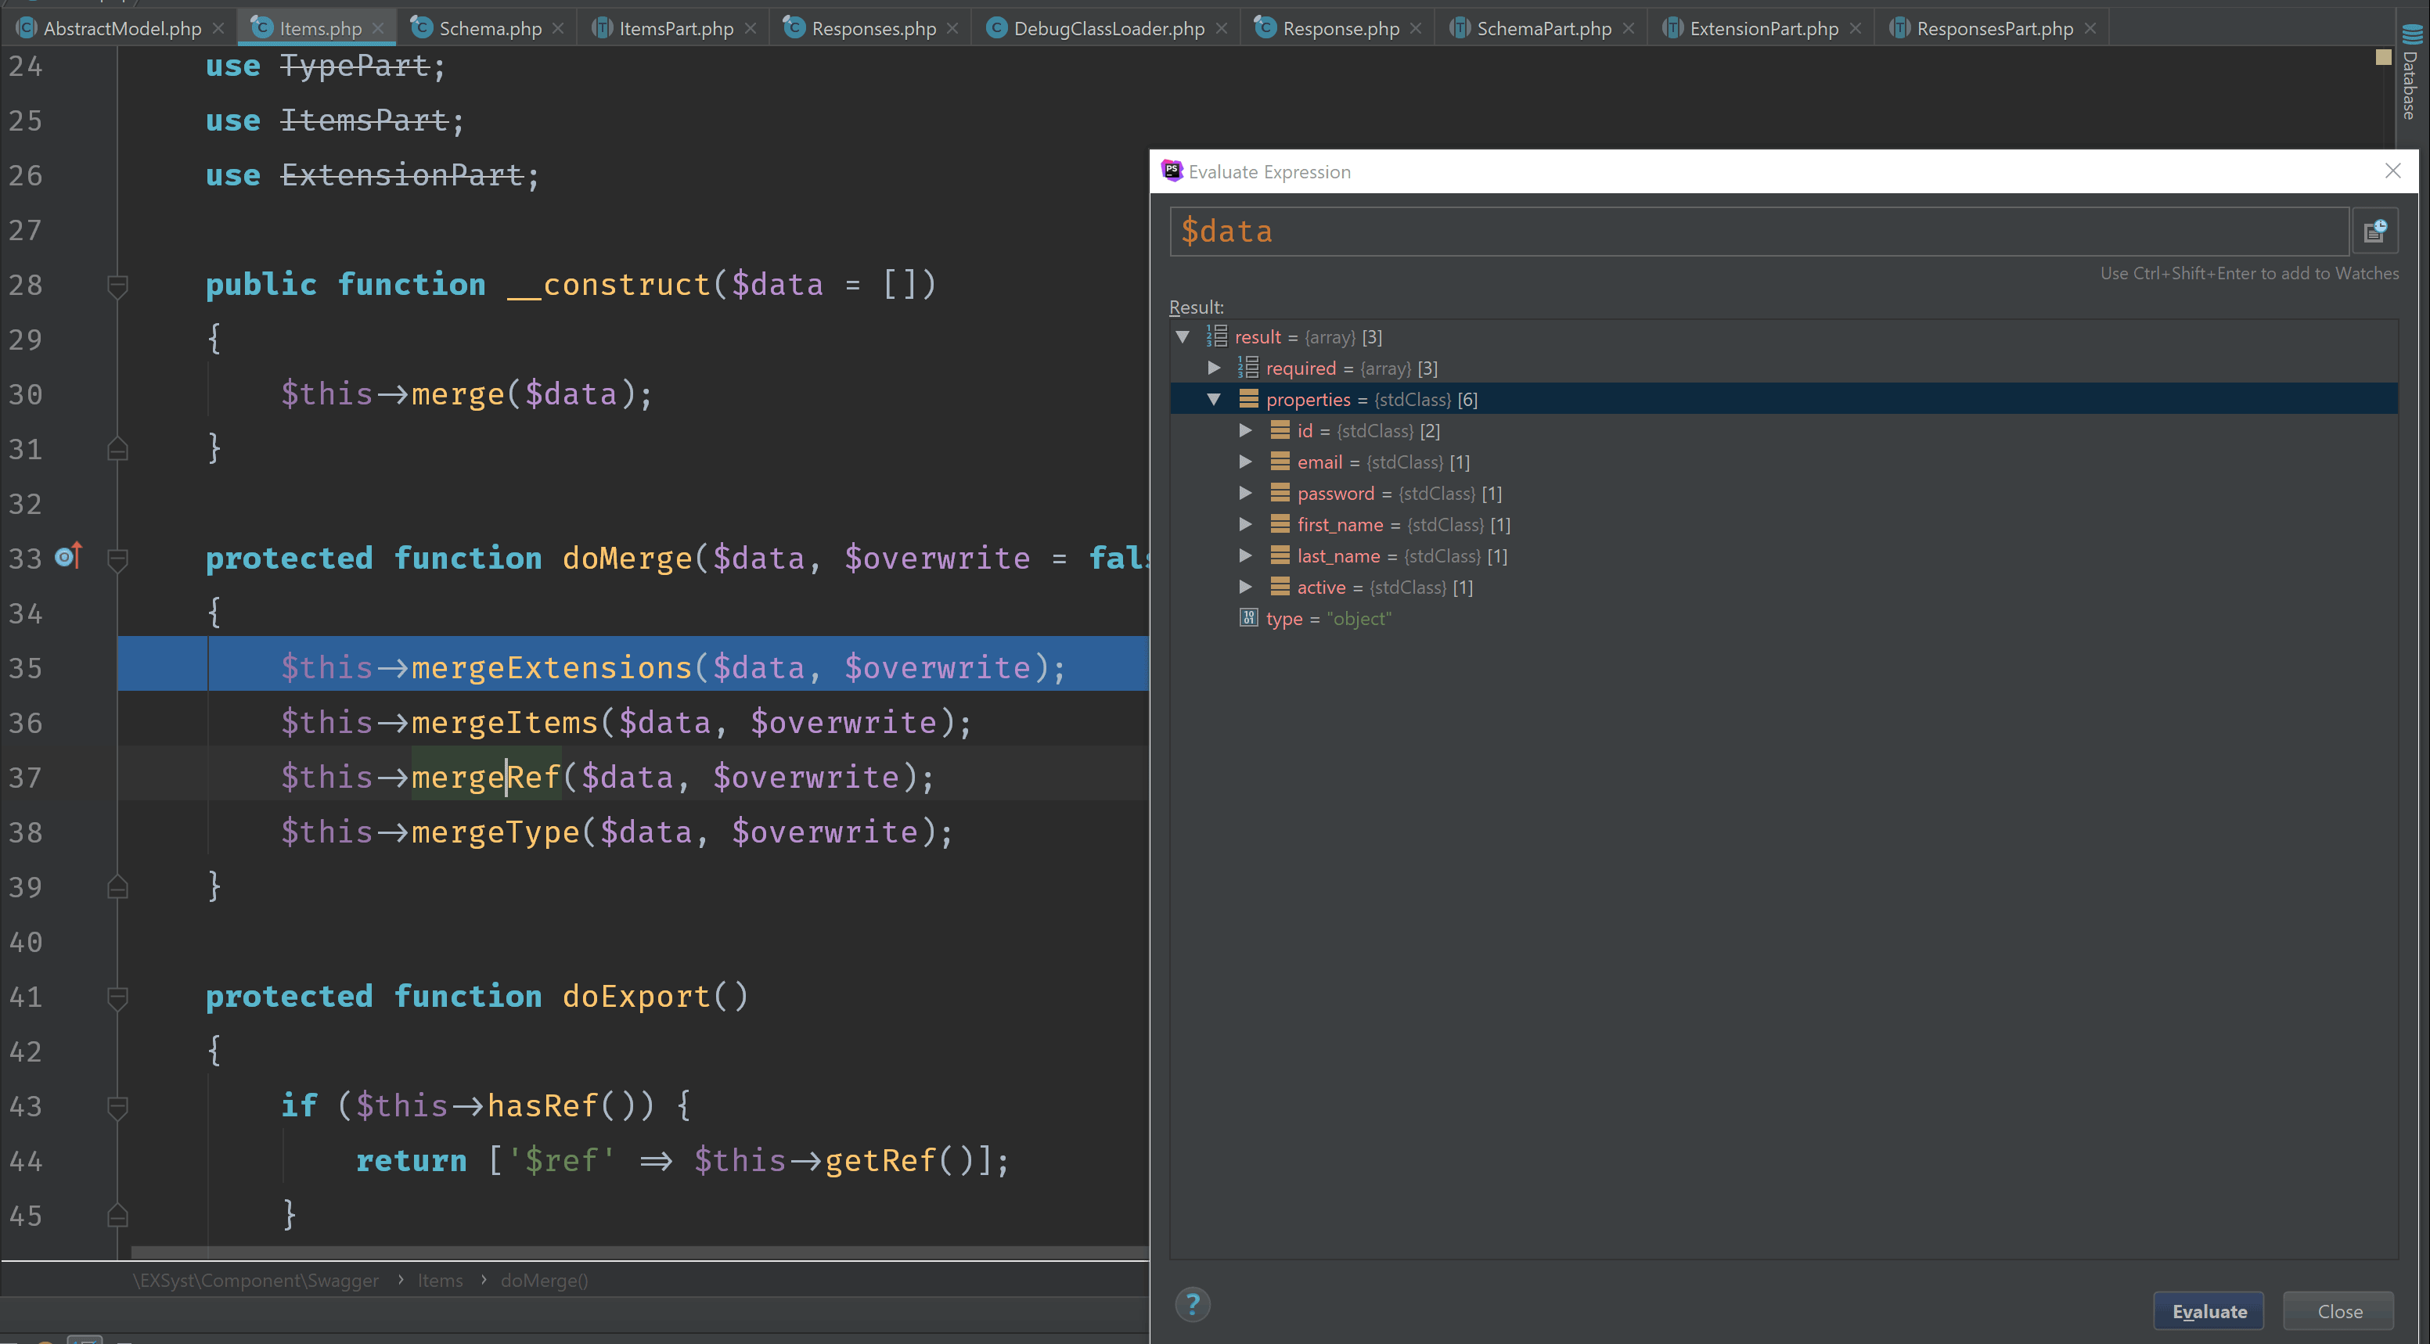The image size is (2430, 1344).
Task: Click the \EXSyst\Component\Swagger breadcrumb
Action: pyautogui.click(x=256, y=1280)
